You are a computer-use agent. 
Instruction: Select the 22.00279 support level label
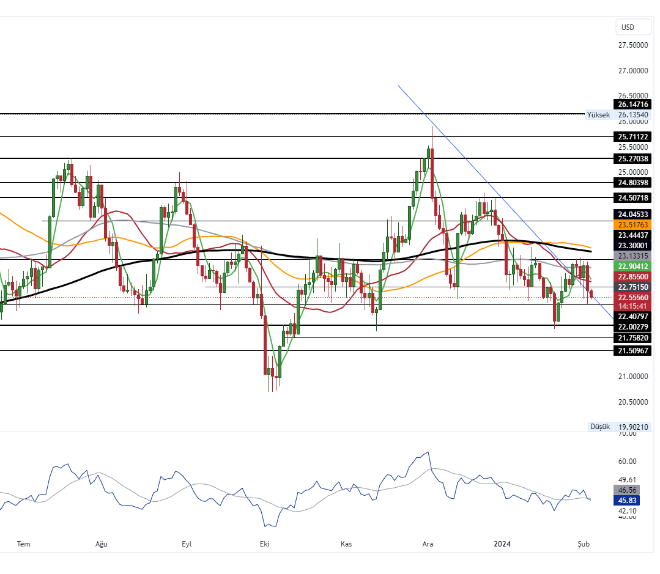(632, 327)
